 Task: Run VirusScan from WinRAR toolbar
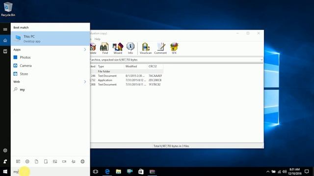point(146,48)
